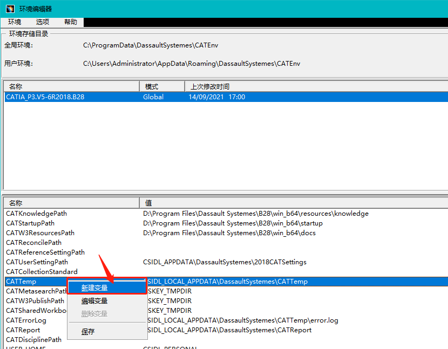Click the 上次修改时间 column header
The width and height of the screenshot is (448, 349).
[x=317, y=86]
